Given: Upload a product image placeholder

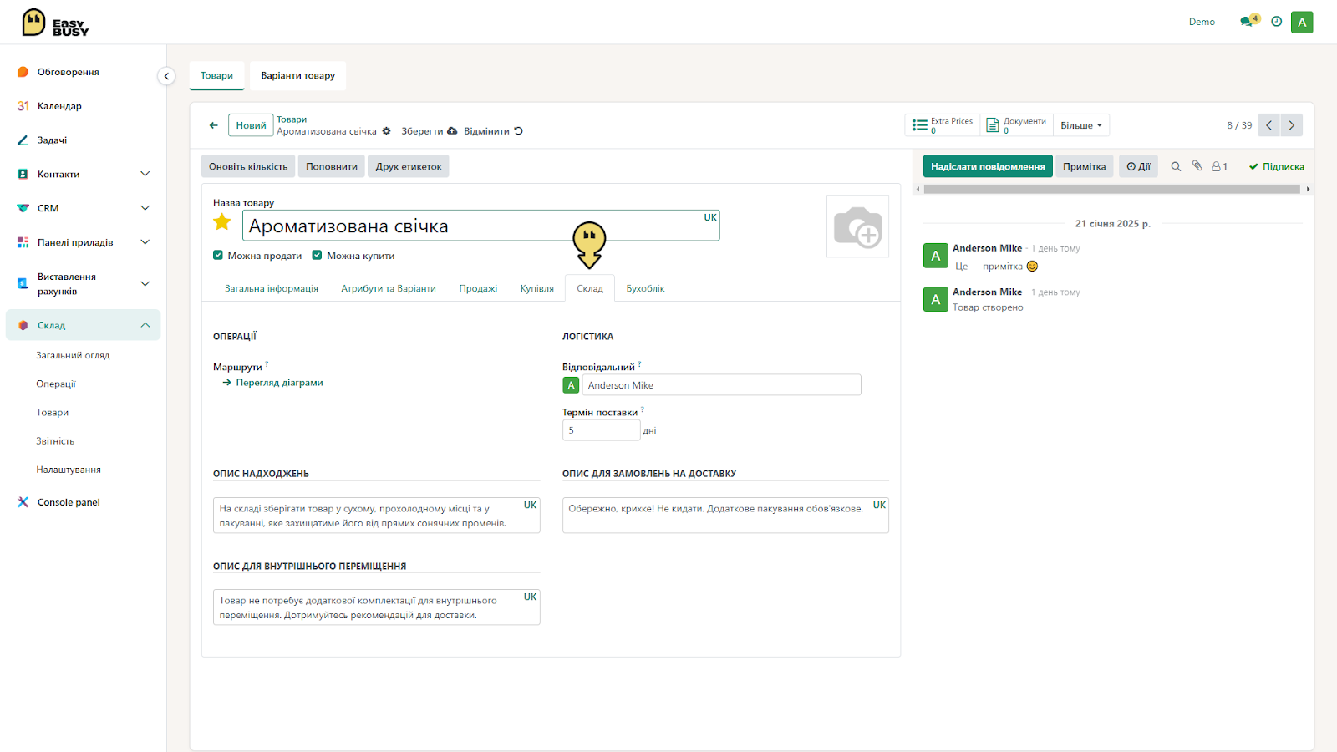Looking at the screenshot, I should [857, 226].
